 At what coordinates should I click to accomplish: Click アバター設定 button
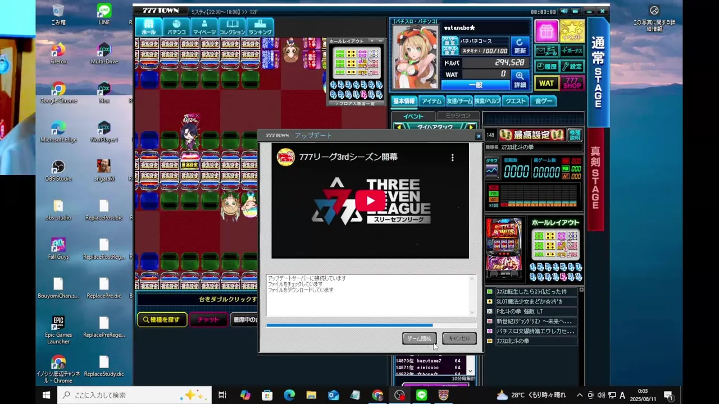[x=450, y=41]
